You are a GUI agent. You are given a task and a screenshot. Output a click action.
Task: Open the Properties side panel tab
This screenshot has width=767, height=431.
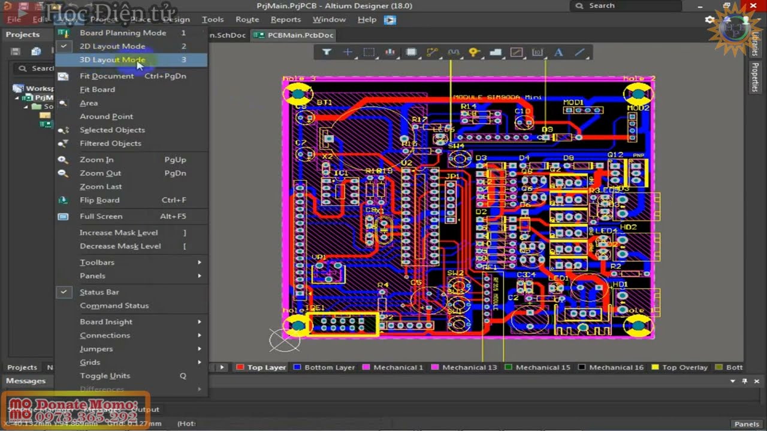pos(755,77)
